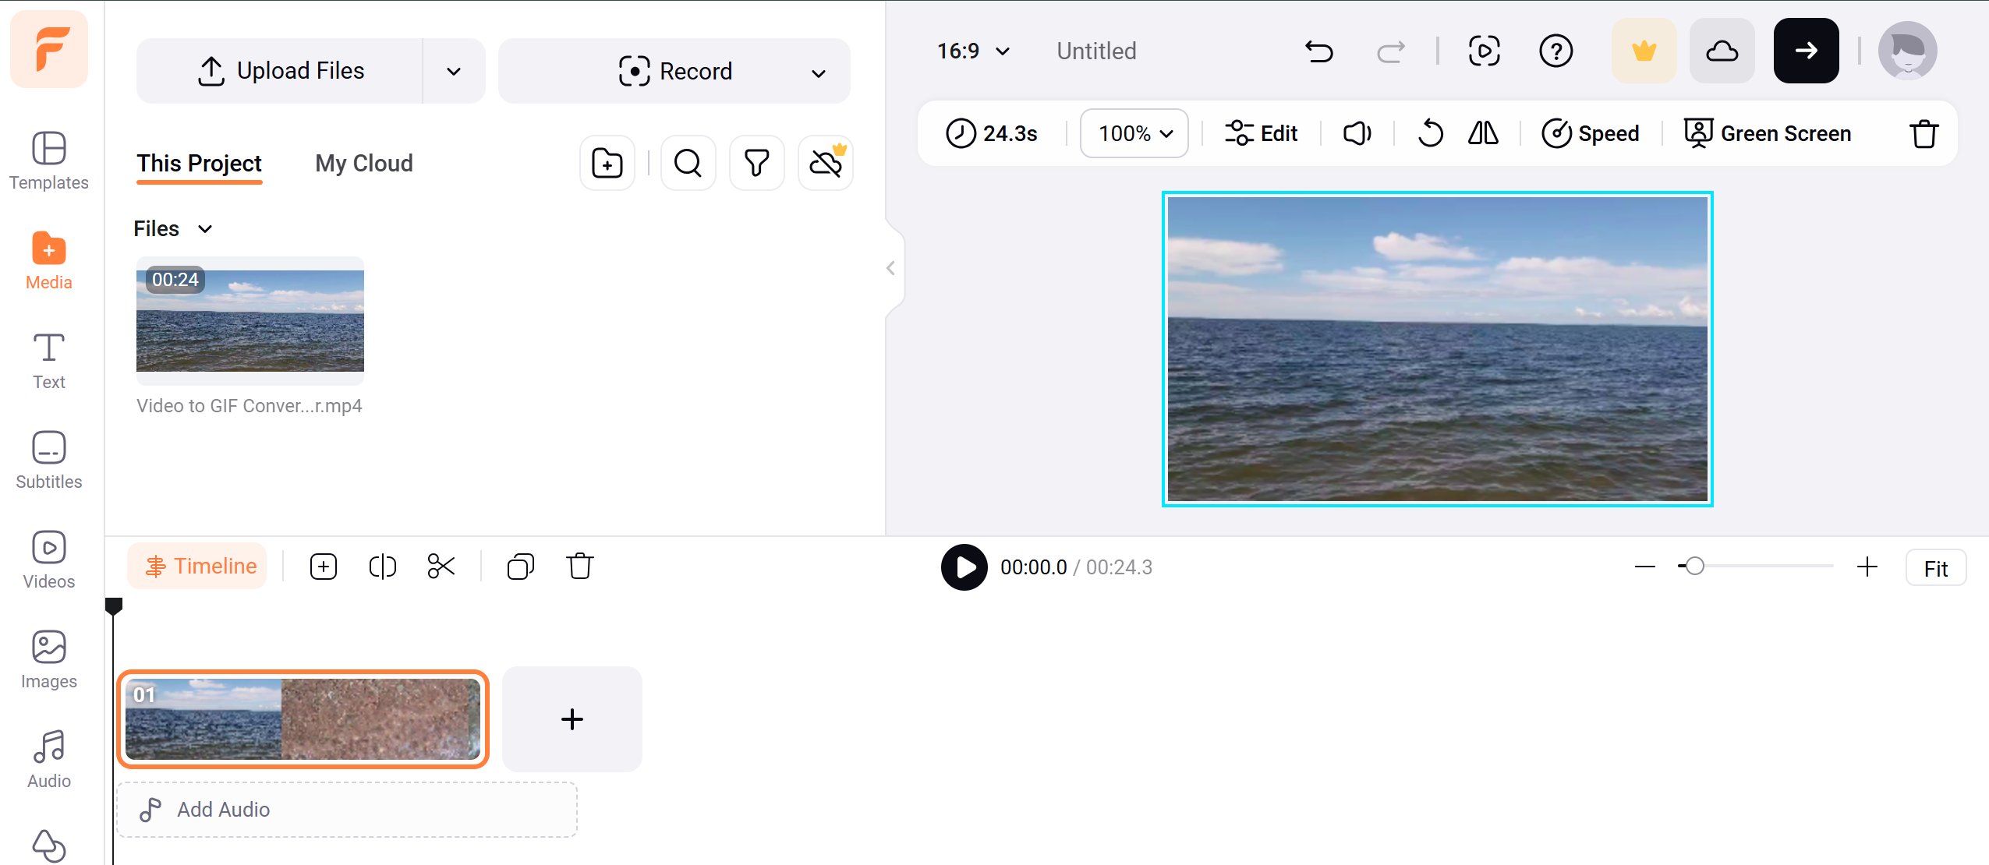Open the Green Screen tool
The width and height of the screenshot is (1989, 865).
[1767, 133]
